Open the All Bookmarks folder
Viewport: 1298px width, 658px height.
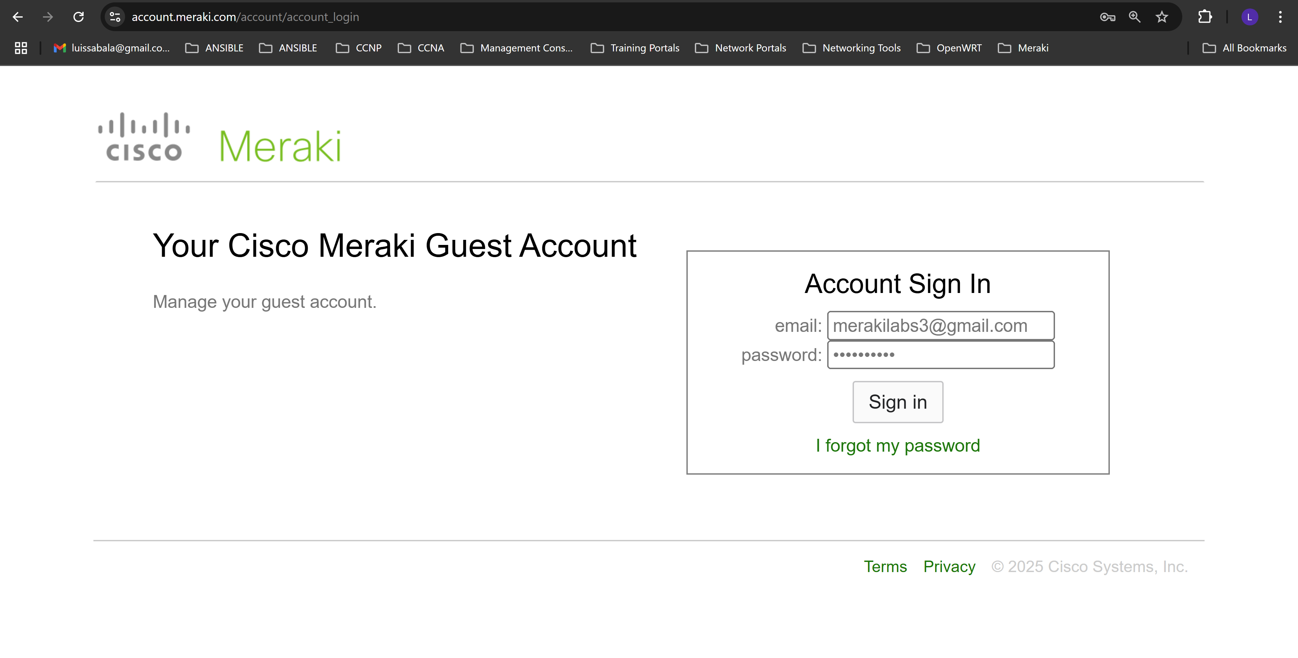click(1244, 48)
